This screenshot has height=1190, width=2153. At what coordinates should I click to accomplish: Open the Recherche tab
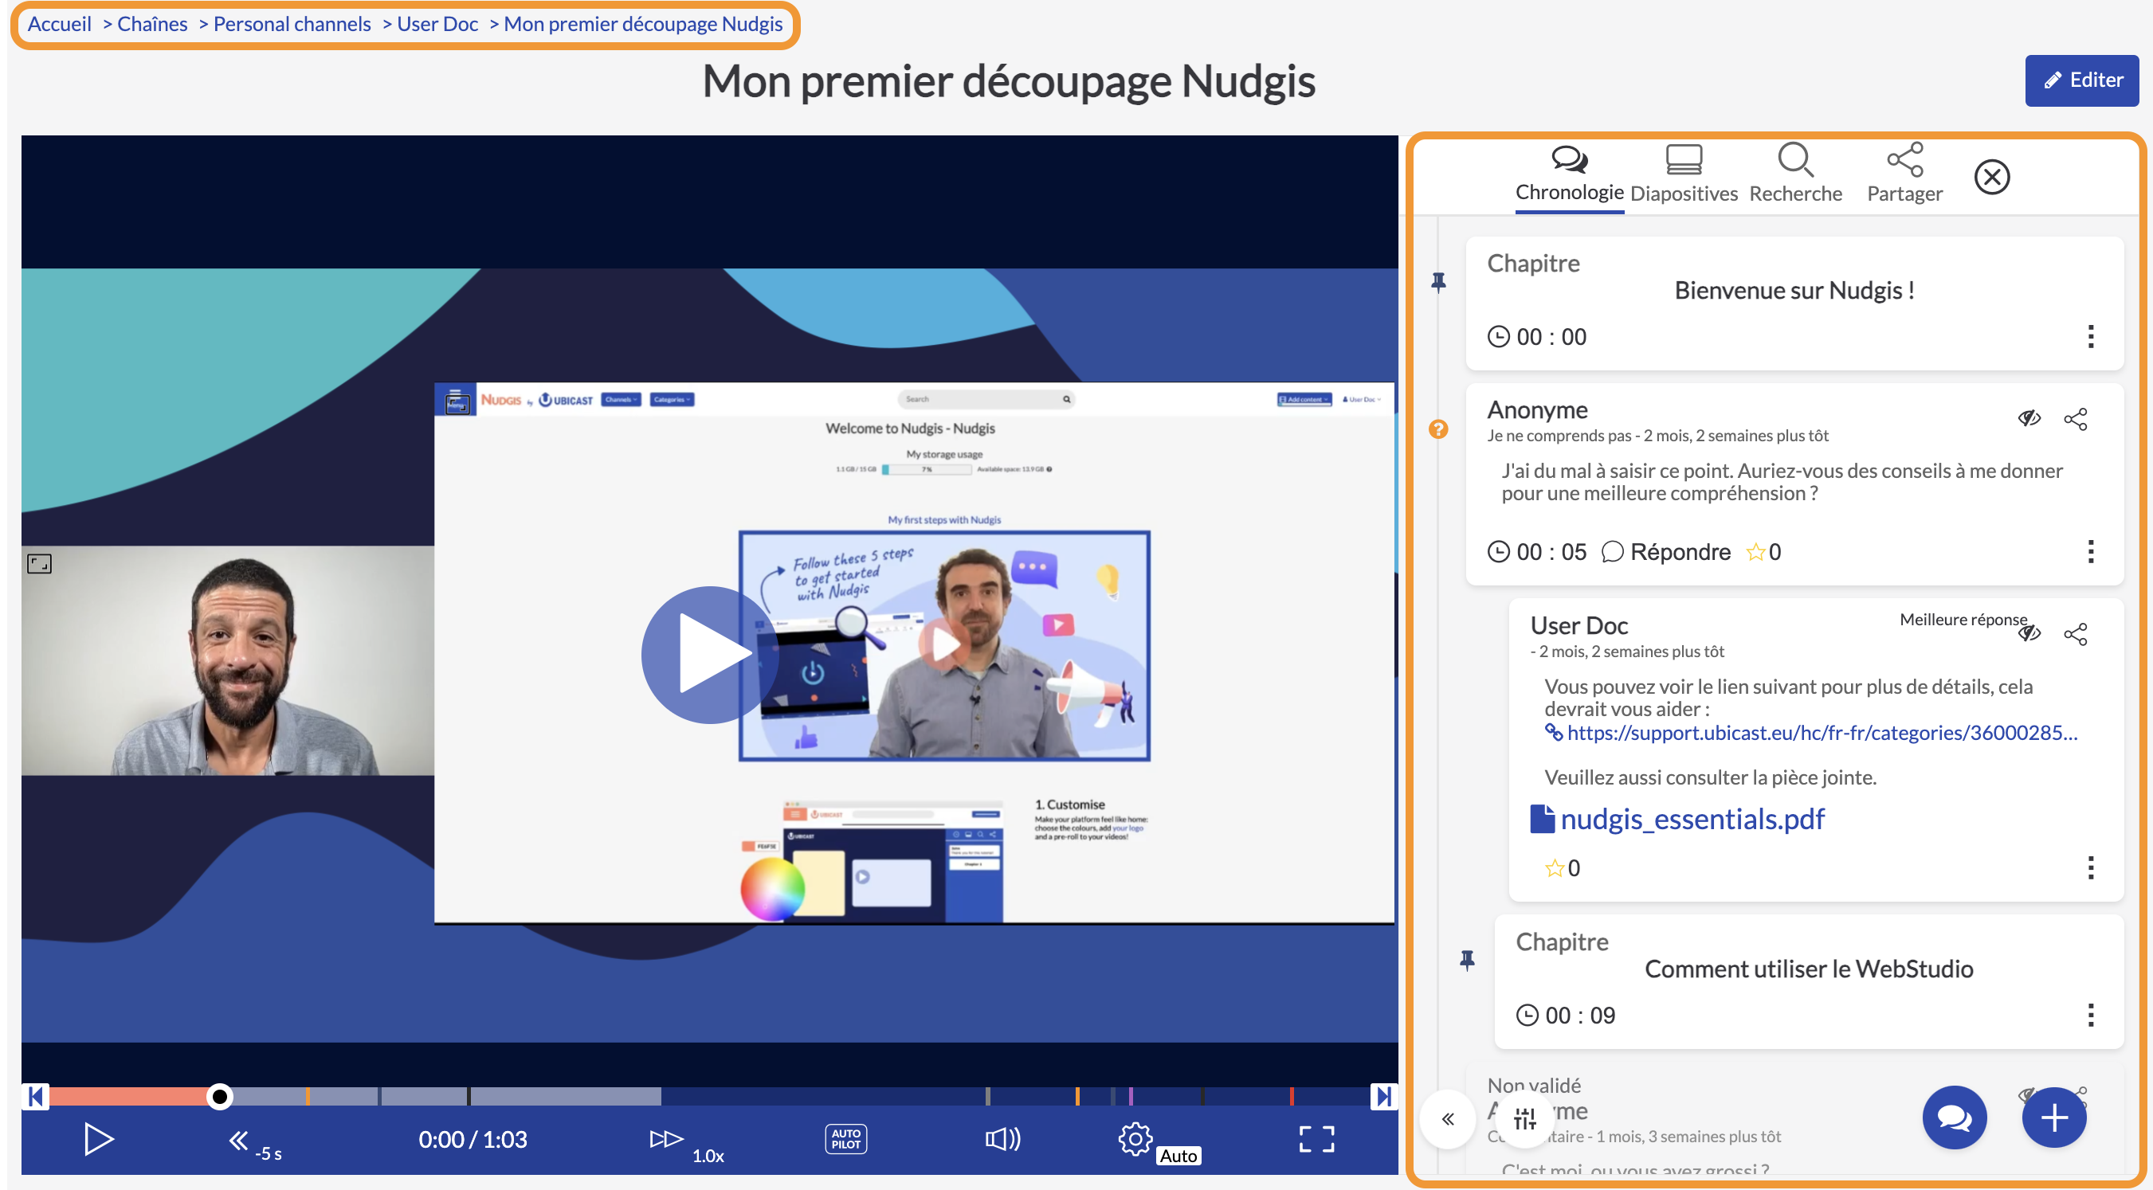(x=1795, y=174)
